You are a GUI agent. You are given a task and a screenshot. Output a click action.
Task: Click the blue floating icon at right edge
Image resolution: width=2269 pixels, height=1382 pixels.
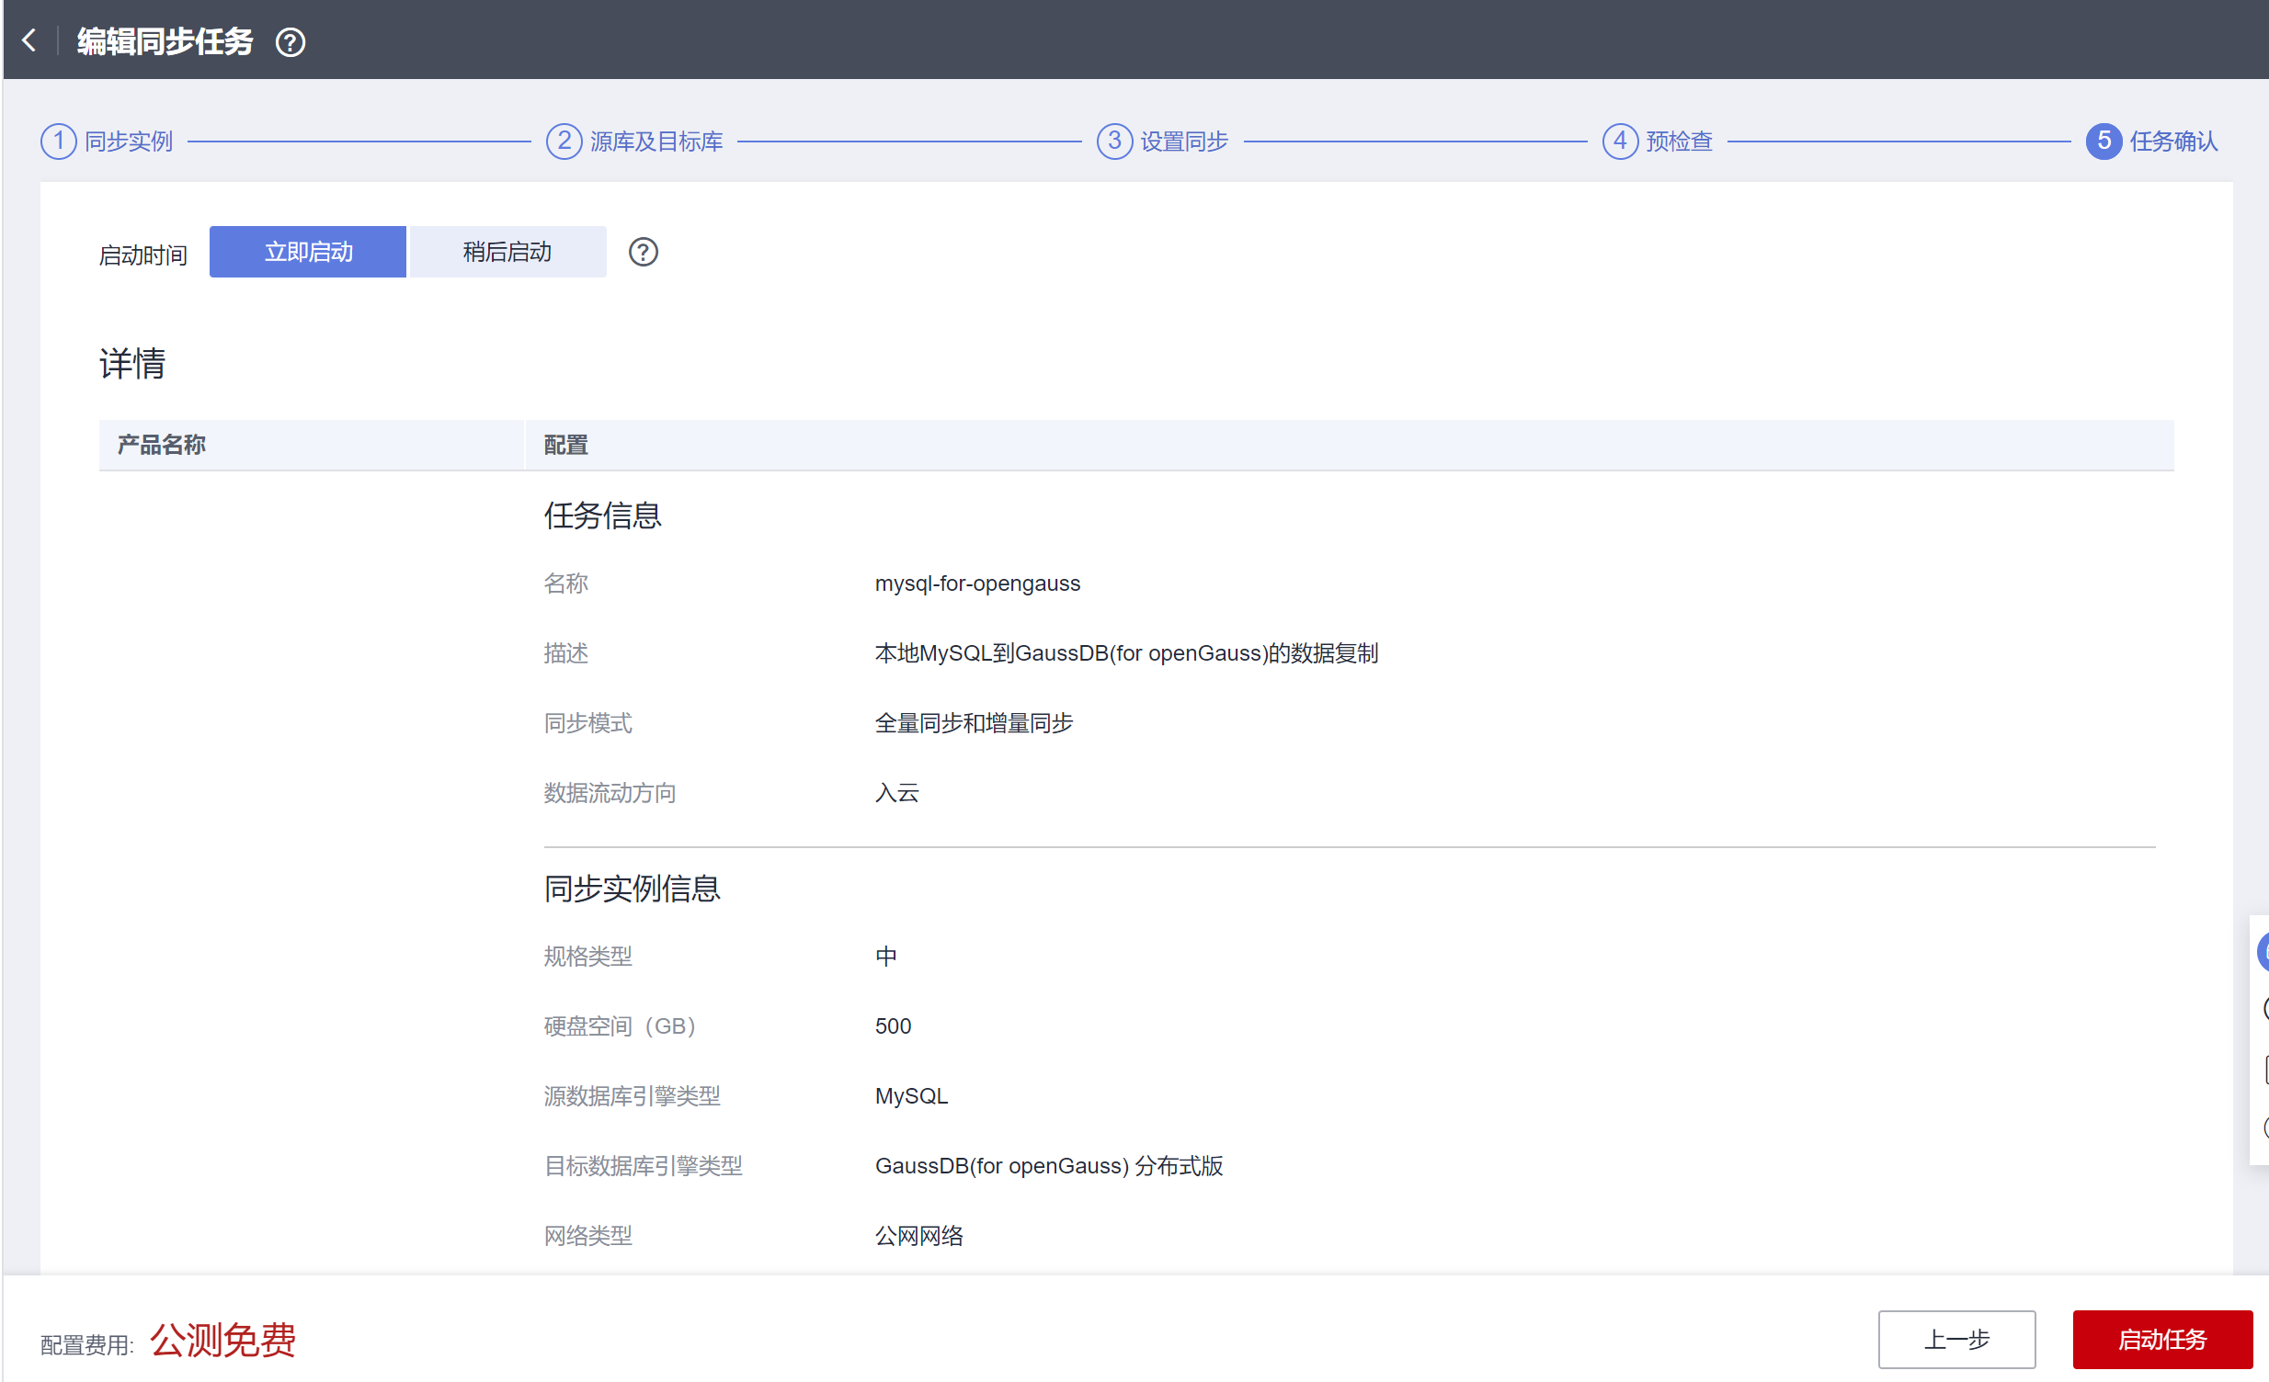(x=2263, y=952)
